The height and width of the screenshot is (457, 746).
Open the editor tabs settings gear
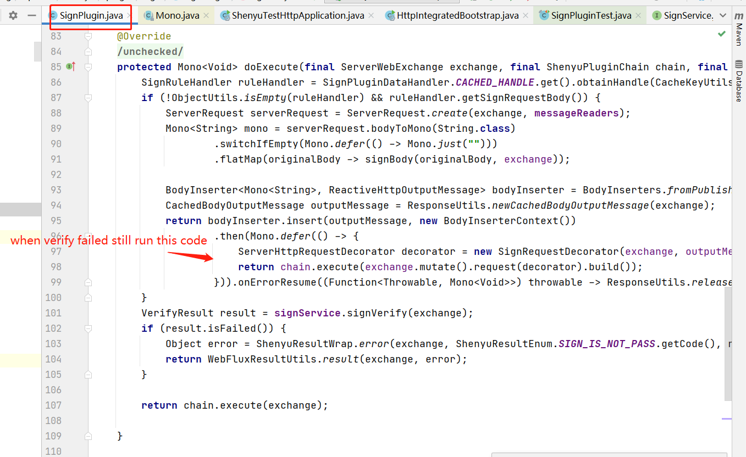[13, 15]
